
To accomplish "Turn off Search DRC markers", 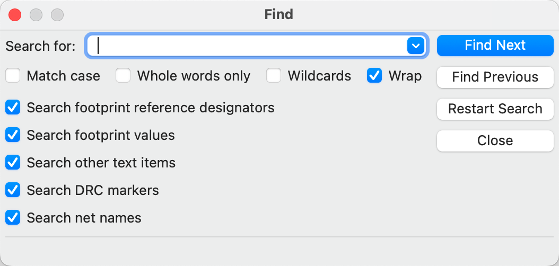I will pos(13,190).
